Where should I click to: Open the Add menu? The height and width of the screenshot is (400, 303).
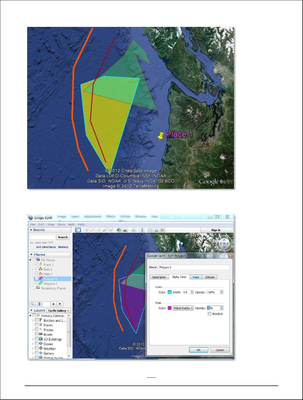71,225
